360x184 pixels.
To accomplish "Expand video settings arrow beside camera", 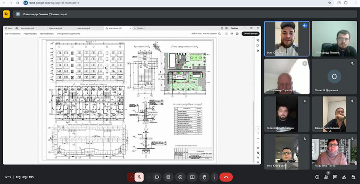I will [150, 177].
